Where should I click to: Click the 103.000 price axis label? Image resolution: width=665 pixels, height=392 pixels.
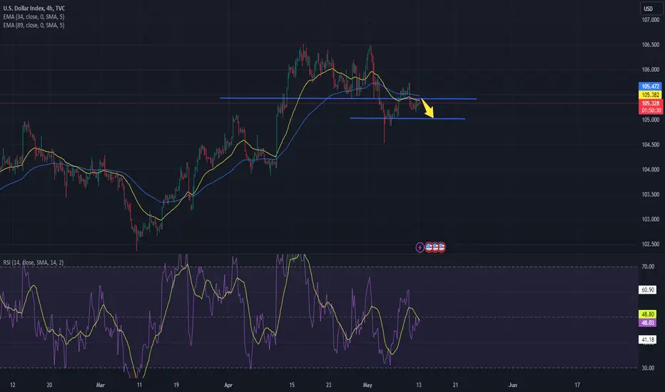[650, 220]
